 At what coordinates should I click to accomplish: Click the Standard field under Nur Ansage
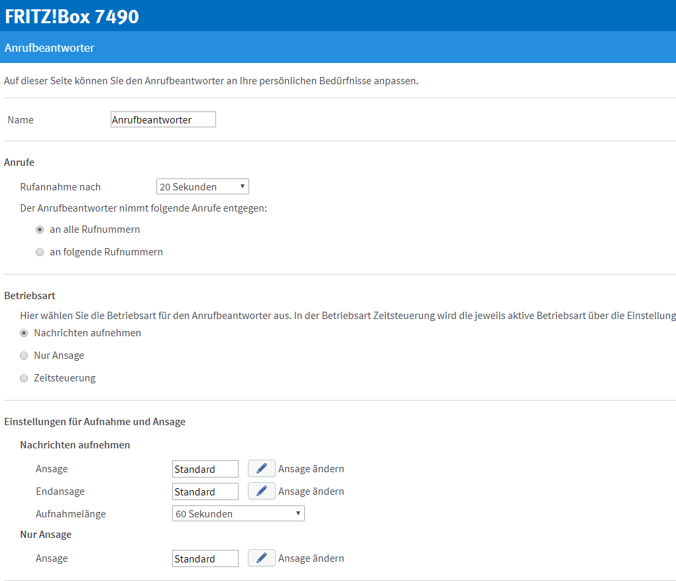pos(205,558)
